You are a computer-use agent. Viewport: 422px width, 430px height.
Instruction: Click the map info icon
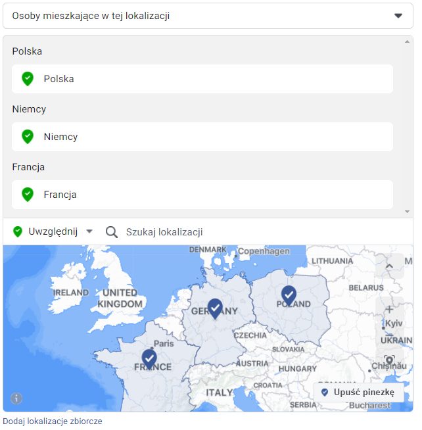tap(16, 398)
